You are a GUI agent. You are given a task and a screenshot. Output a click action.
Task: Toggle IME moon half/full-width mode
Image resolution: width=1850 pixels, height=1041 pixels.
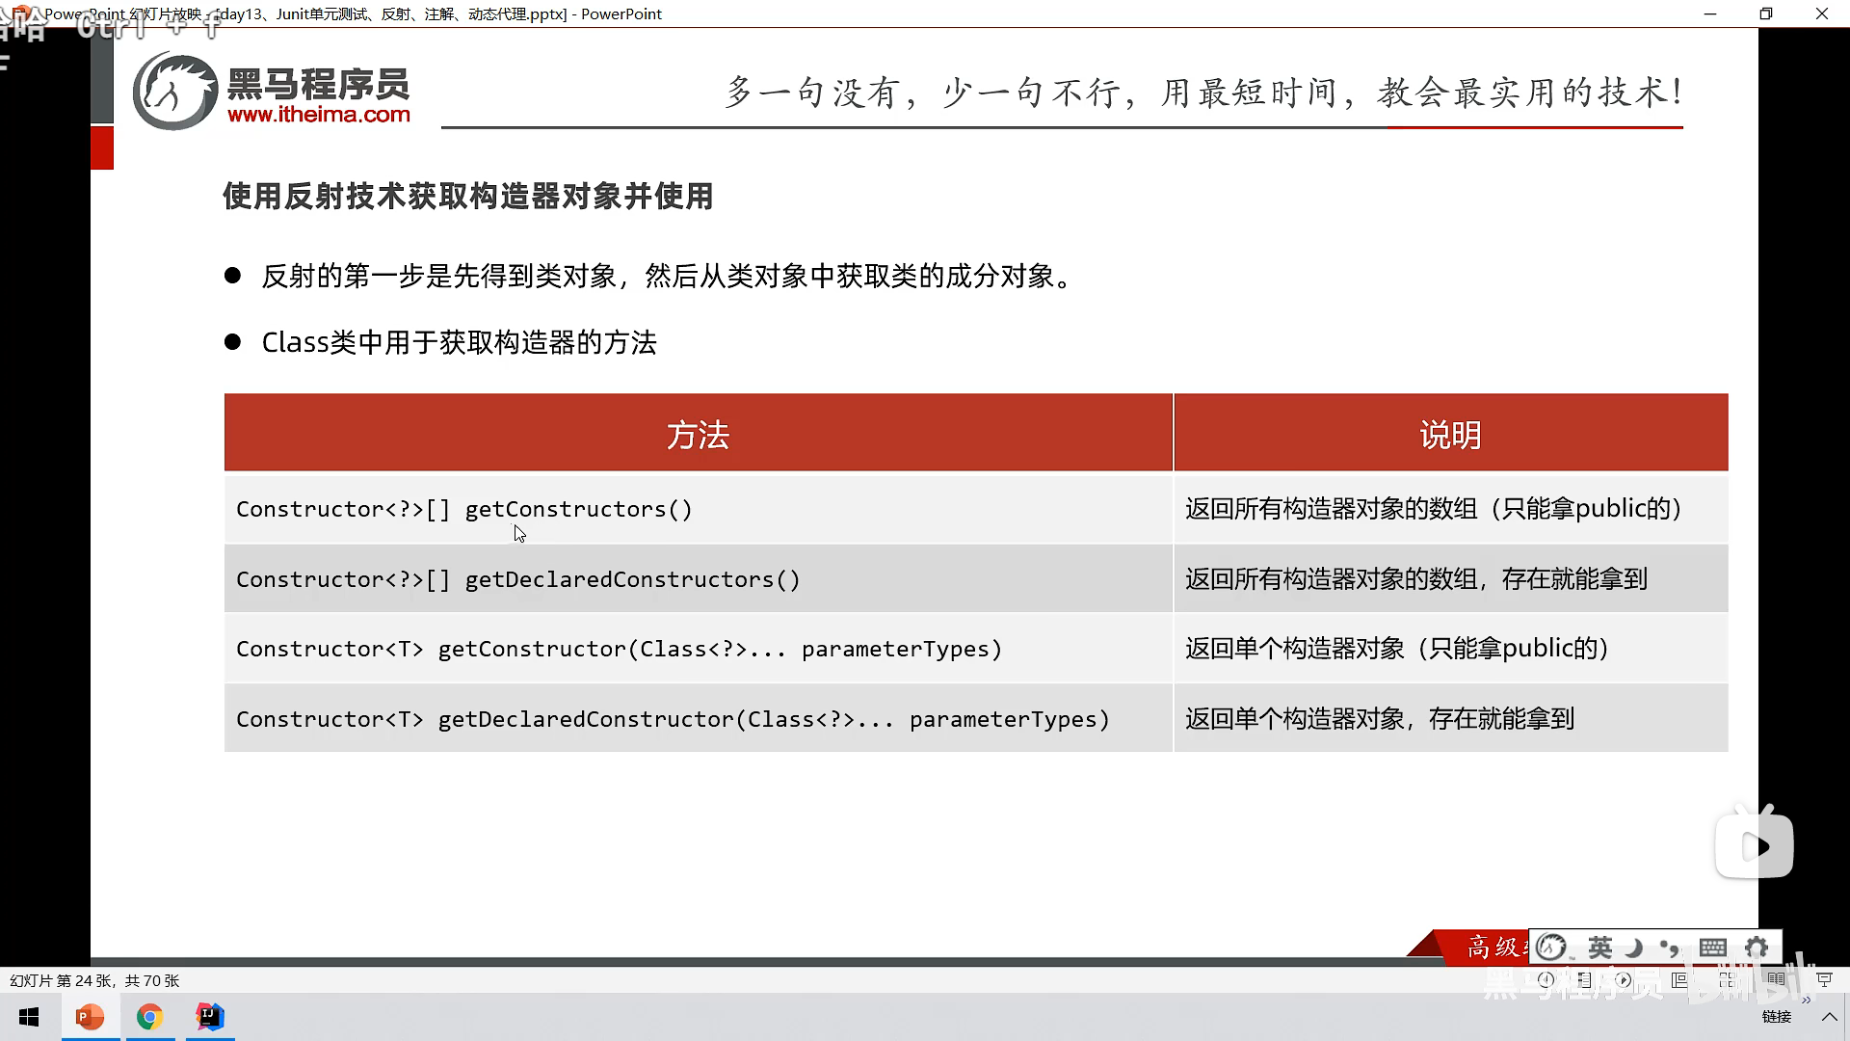[1634, 948]
